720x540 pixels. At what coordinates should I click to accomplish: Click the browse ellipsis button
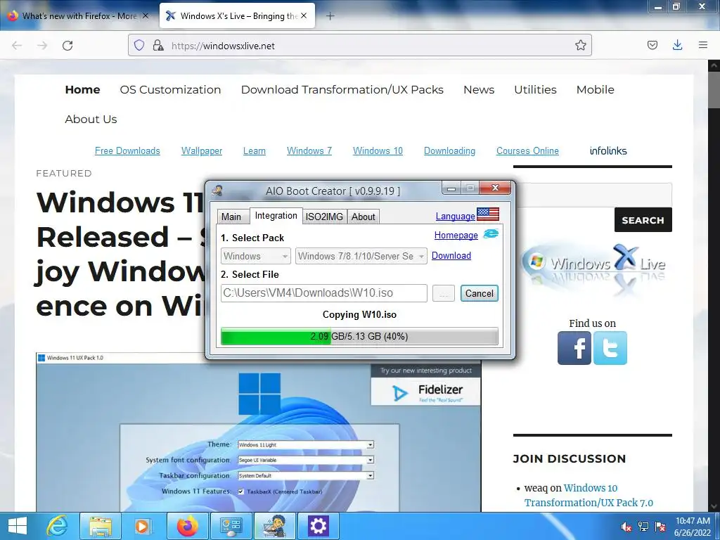pos(443,293)
